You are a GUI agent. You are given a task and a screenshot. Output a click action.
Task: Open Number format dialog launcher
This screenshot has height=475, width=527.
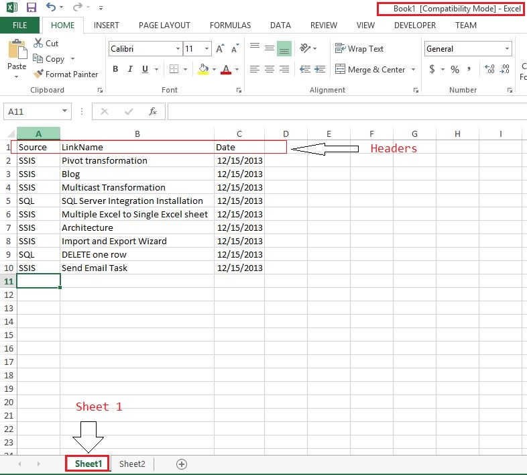point(510,90)
